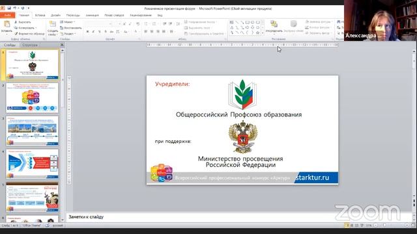Click the Decrease font size icon
This screenshot has height=234, width=417.
[x=130, y=24]
